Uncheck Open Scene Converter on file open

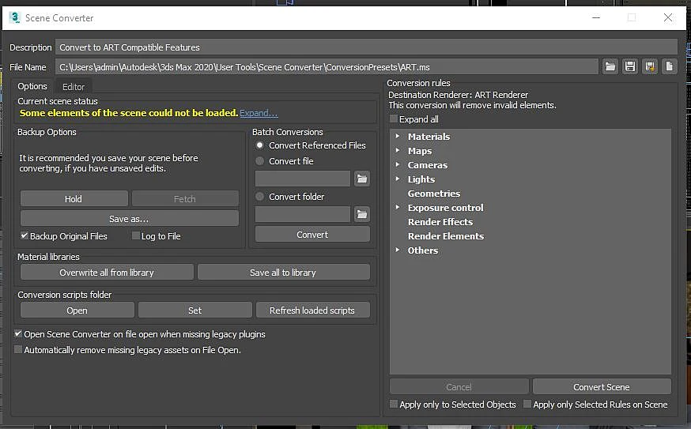click(x=18, y=333)
